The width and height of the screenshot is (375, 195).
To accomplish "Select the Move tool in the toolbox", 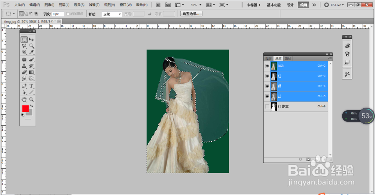I will point(31,39).
